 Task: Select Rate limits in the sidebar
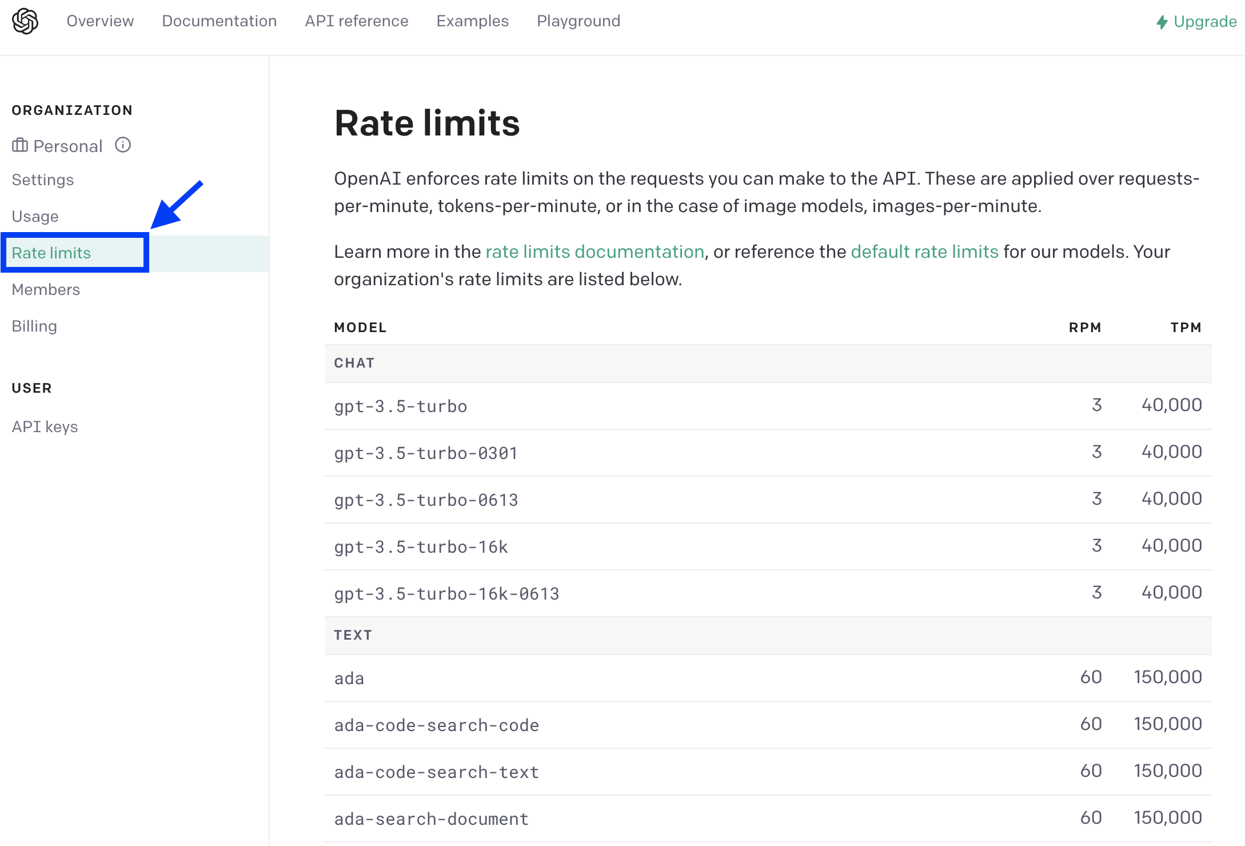click(x=51, y=253)
